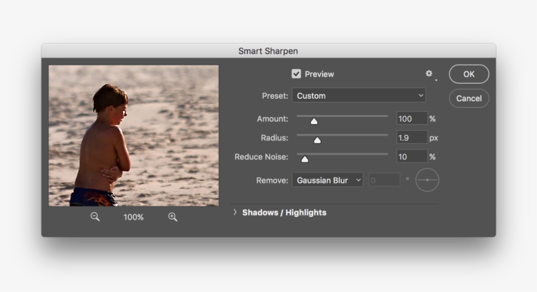Click the Reduce Noise slider handle
Image resolution: width=537 pixels, height=292 pixels.
pyautogui.click(x=305, y=159)
